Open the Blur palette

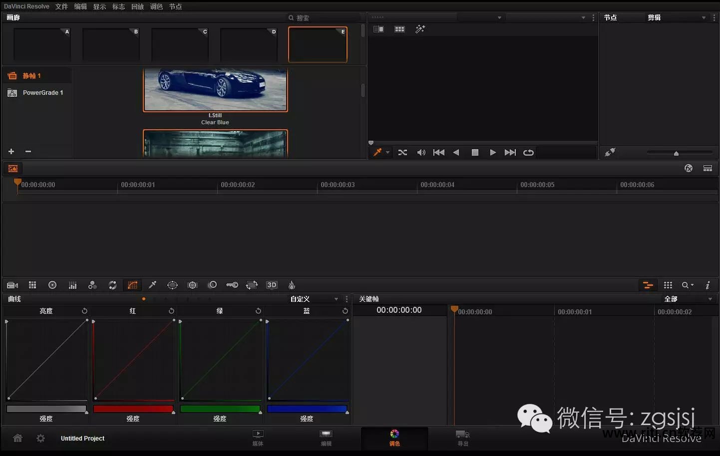coord(212,285)
